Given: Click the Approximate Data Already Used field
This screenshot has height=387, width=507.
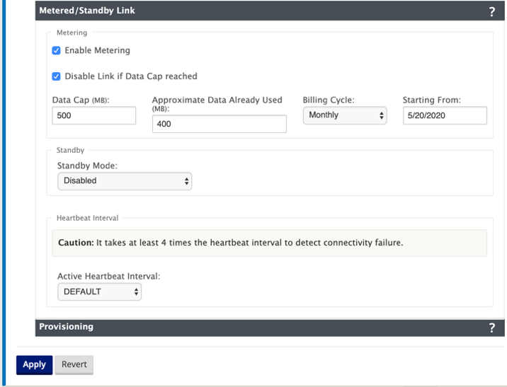Looking at the screenshot, I should (220, 124).
